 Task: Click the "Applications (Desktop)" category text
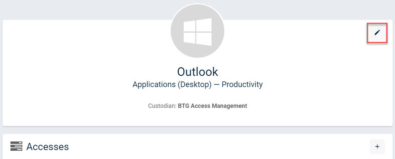tap(172, 84)
